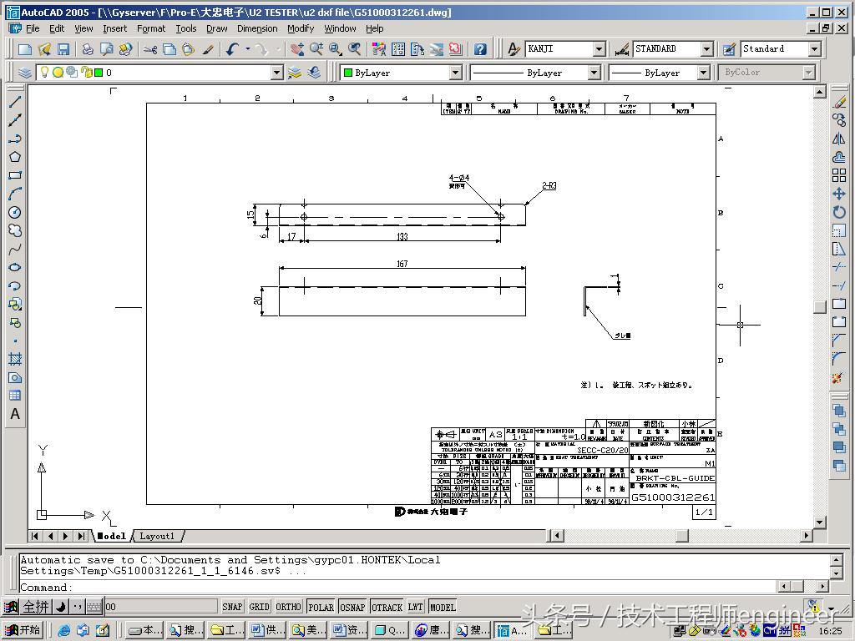Select the Line tool

pyautogui.click(x=15, y=101)
